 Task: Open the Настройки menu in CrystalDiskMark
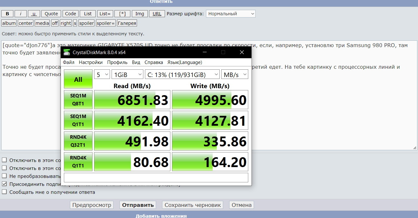click(91, 62)
